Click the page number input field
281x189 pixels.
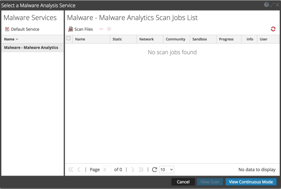click(x=107, y=169)
